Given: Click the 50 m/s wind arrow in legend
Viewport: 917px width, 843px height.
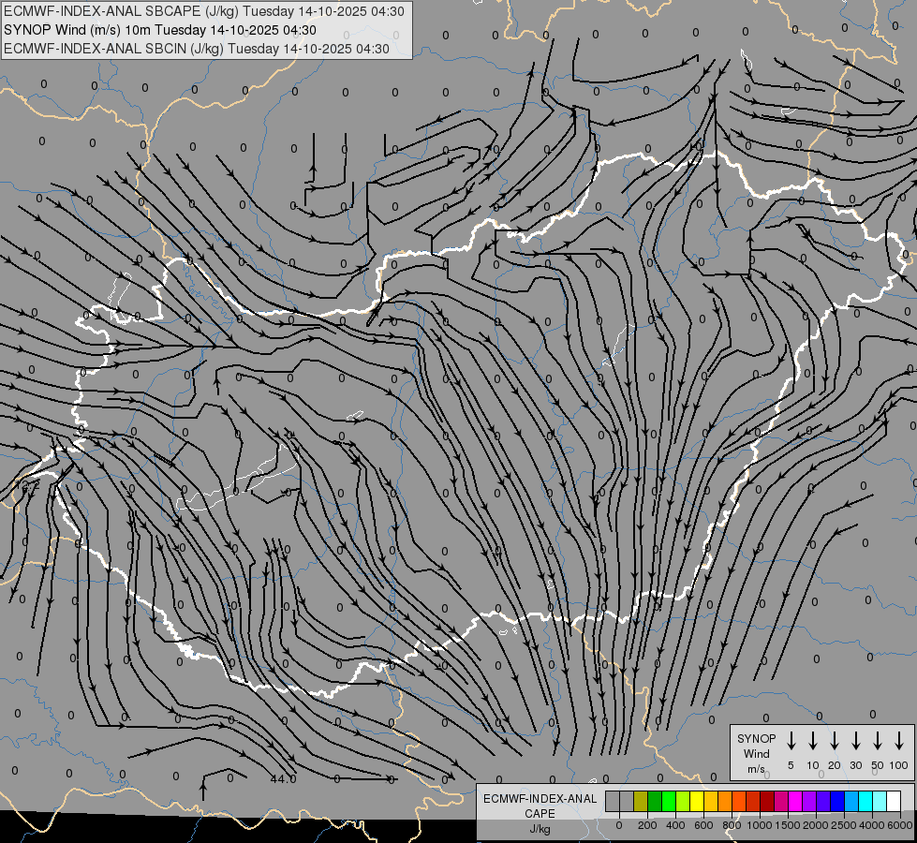Looking at the screenshot, I should pyautogui.click(x=878, y=741).
